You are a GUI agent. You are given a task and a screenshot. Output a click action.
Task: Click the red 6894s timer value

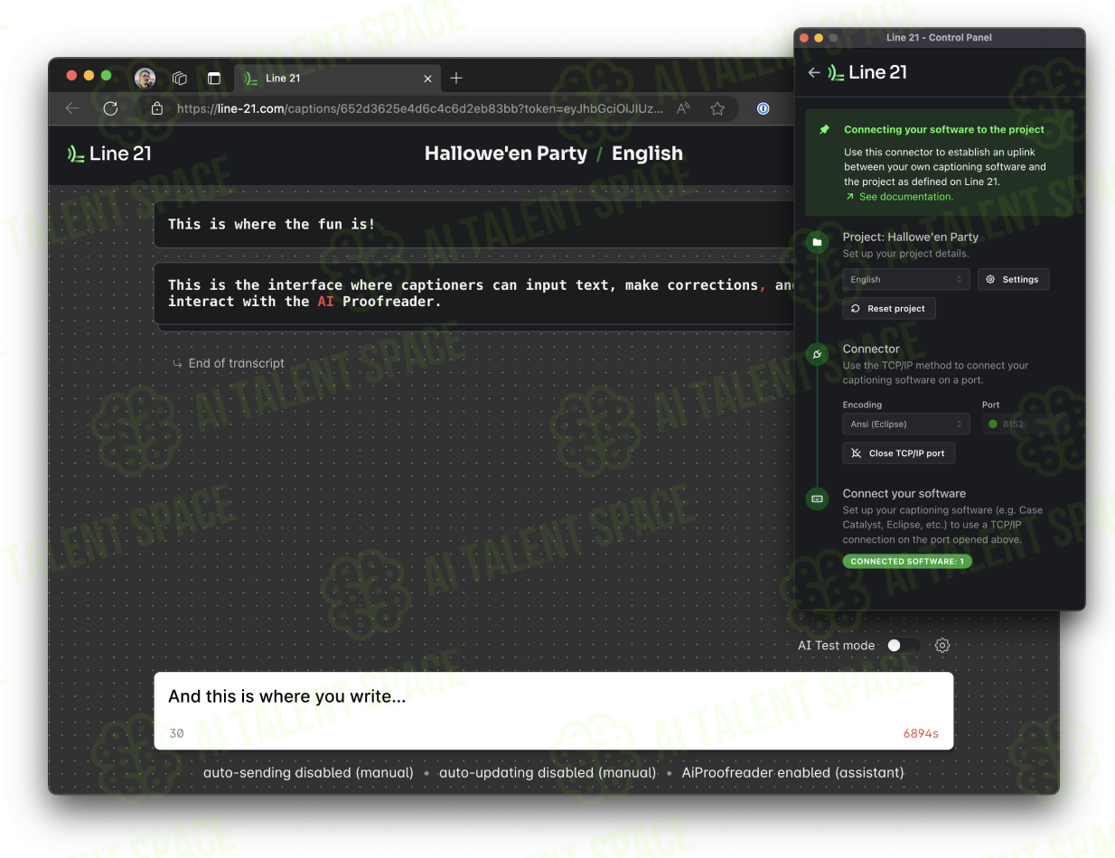[921, 733]
